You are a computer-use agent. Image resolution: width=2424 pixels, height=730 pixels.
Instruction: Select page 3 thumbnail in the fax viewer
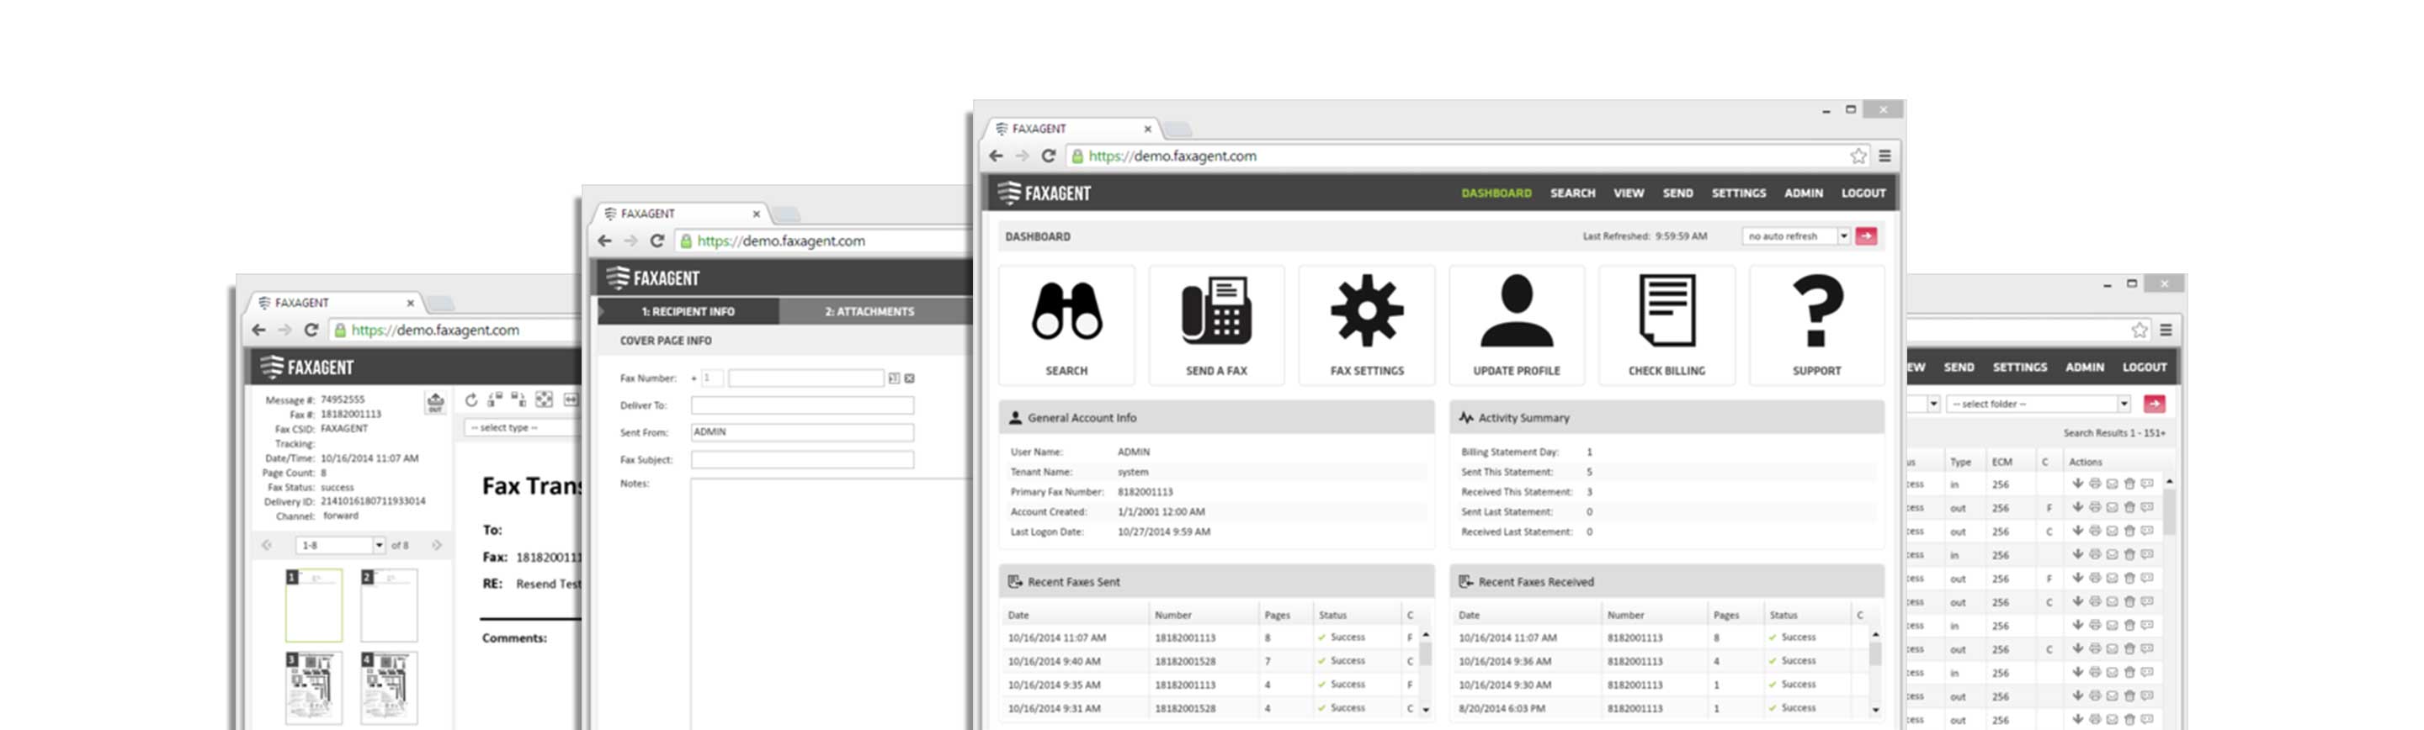click(x=314, y=687)
